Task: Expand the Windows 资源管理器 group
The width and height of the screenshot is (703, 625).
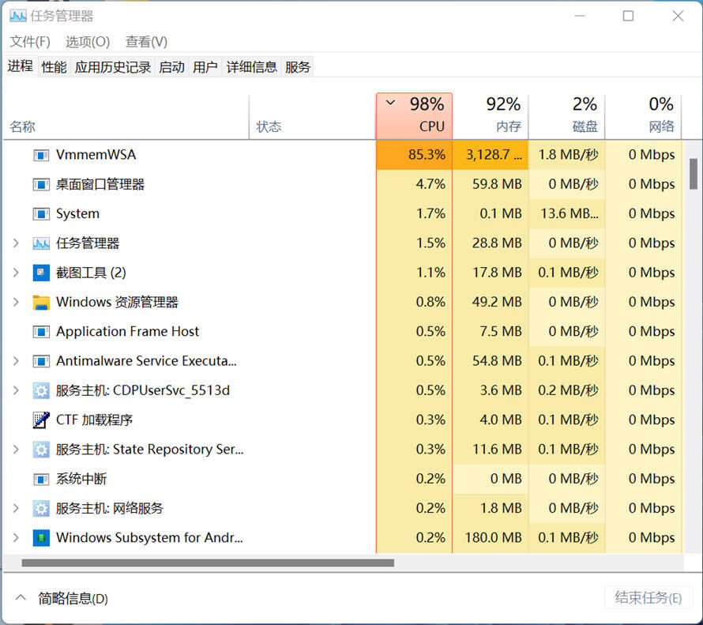Action: tap(16, 302)
